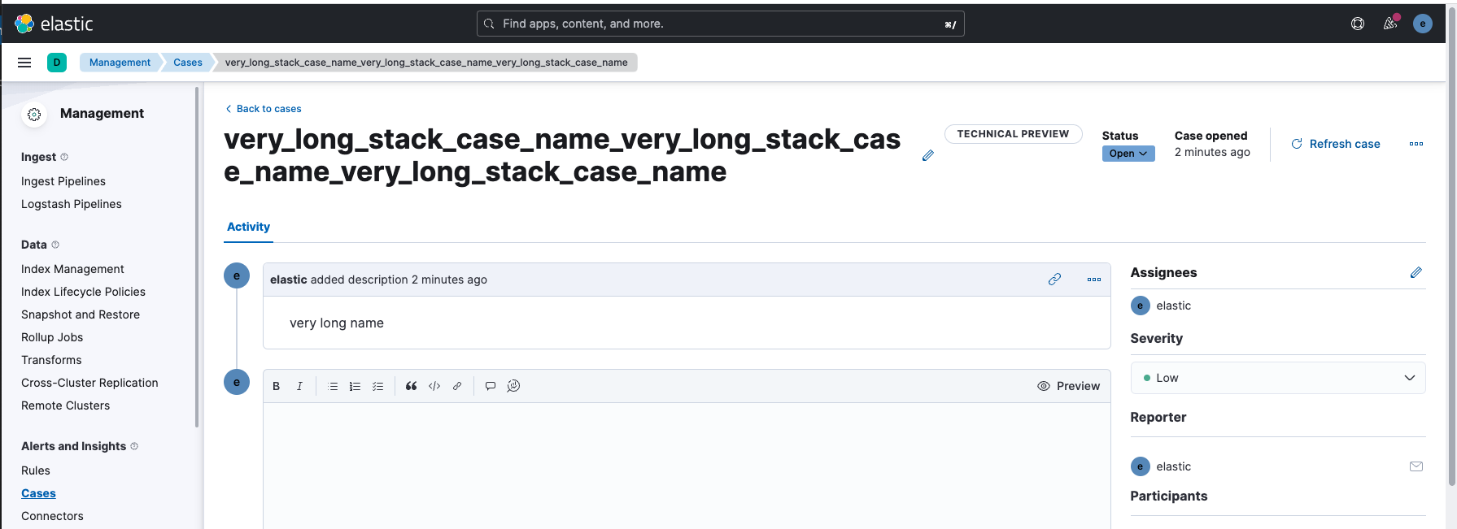
Task: Open Logstash Pipelines in sidebar
Action: (72, 204)
